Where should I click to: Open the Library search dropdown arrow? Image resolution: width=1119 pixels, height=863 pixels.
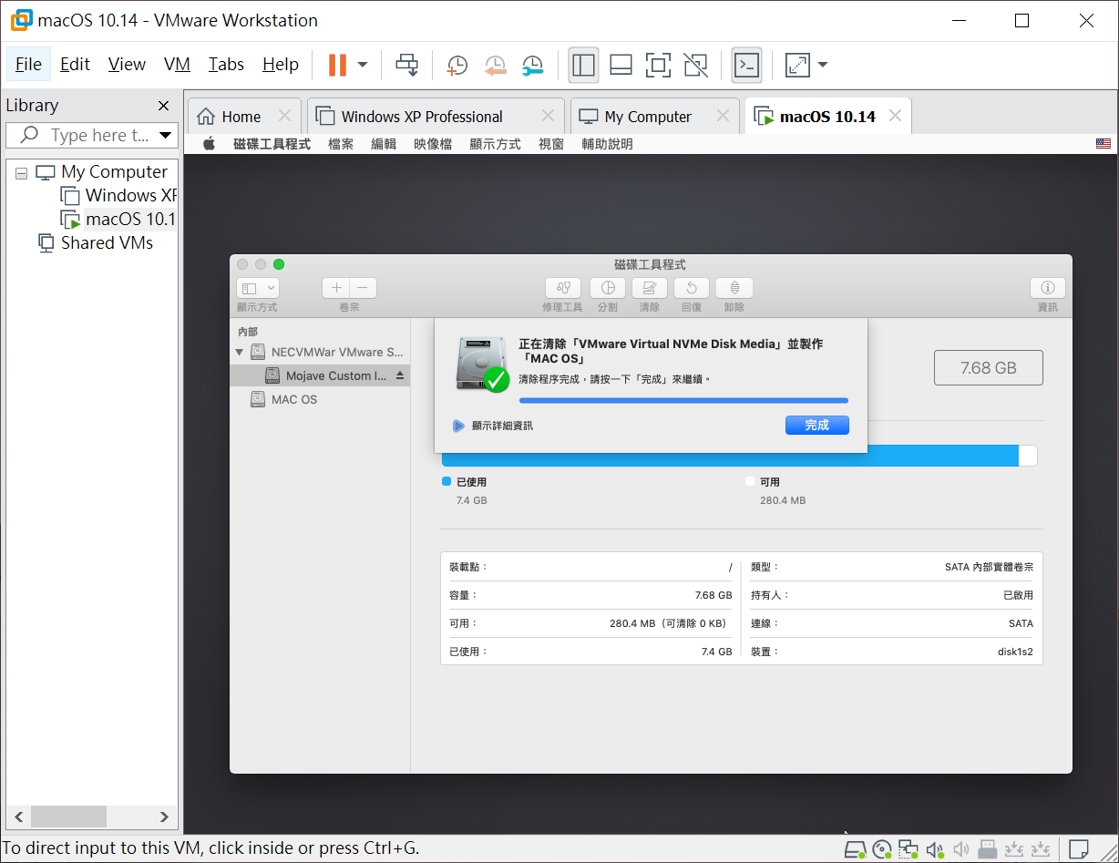point(165,135)
